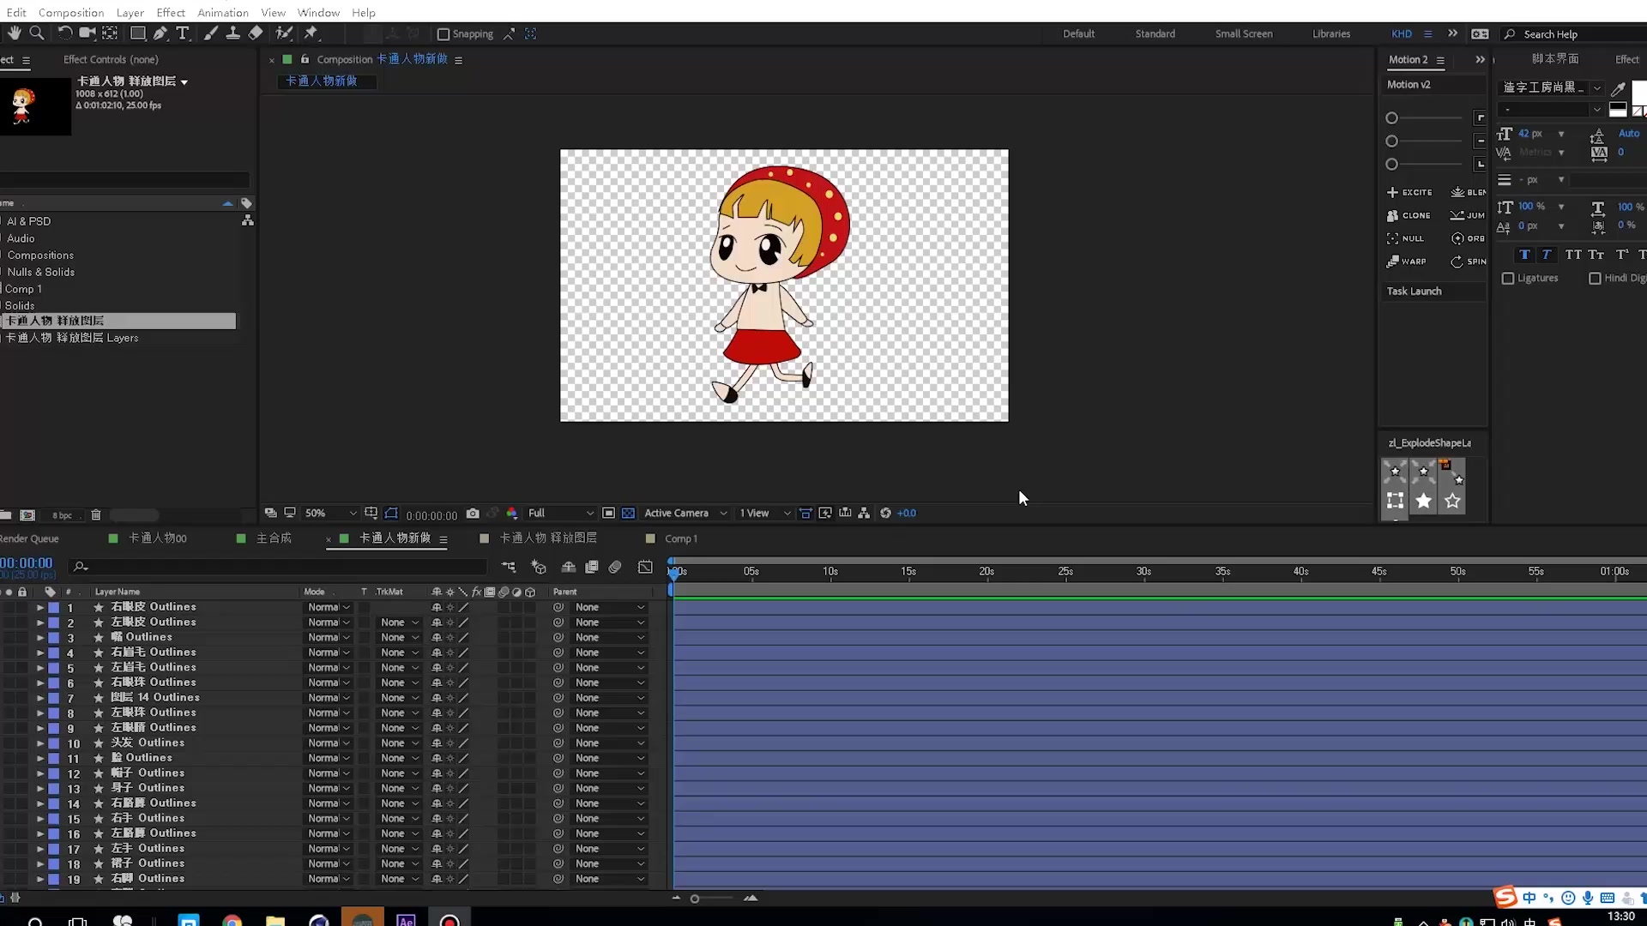Open the Animation menu

[x=223, y=13]
